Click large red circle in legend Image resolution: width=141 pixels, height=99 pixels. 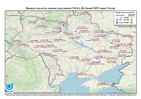(132, 20)
